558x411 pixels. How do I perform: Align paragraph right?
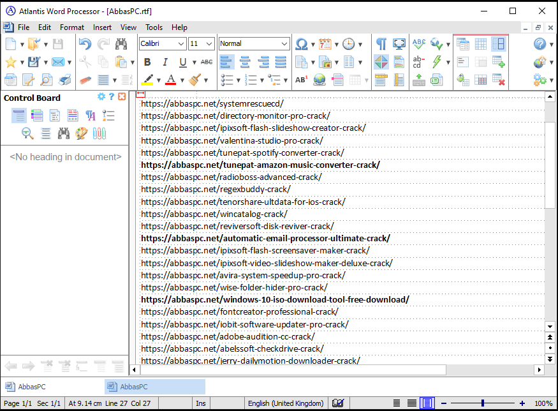(x=263, y=62)
